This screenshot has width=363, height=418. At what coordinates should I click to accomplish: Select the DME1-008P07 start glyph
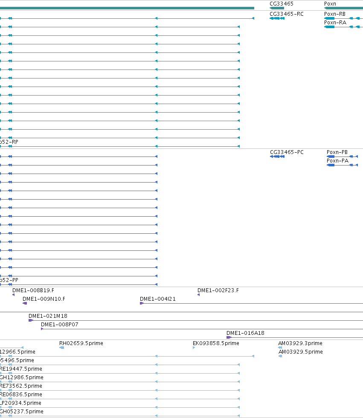coord(42,329)
